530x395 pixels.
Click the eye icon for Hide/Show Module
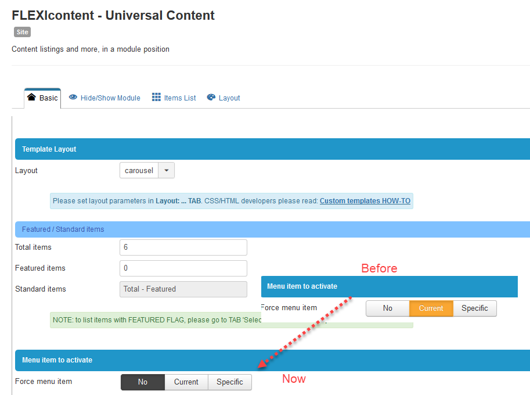pyautogui.click(x=73, y=98)
